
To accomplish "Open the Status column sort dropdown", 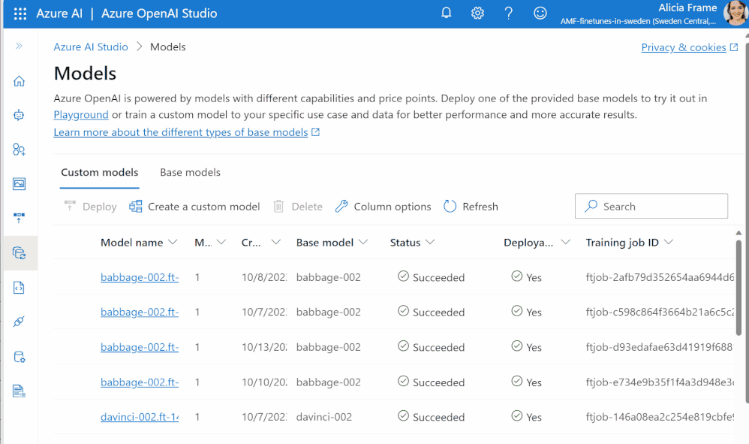I will point(430,242).
